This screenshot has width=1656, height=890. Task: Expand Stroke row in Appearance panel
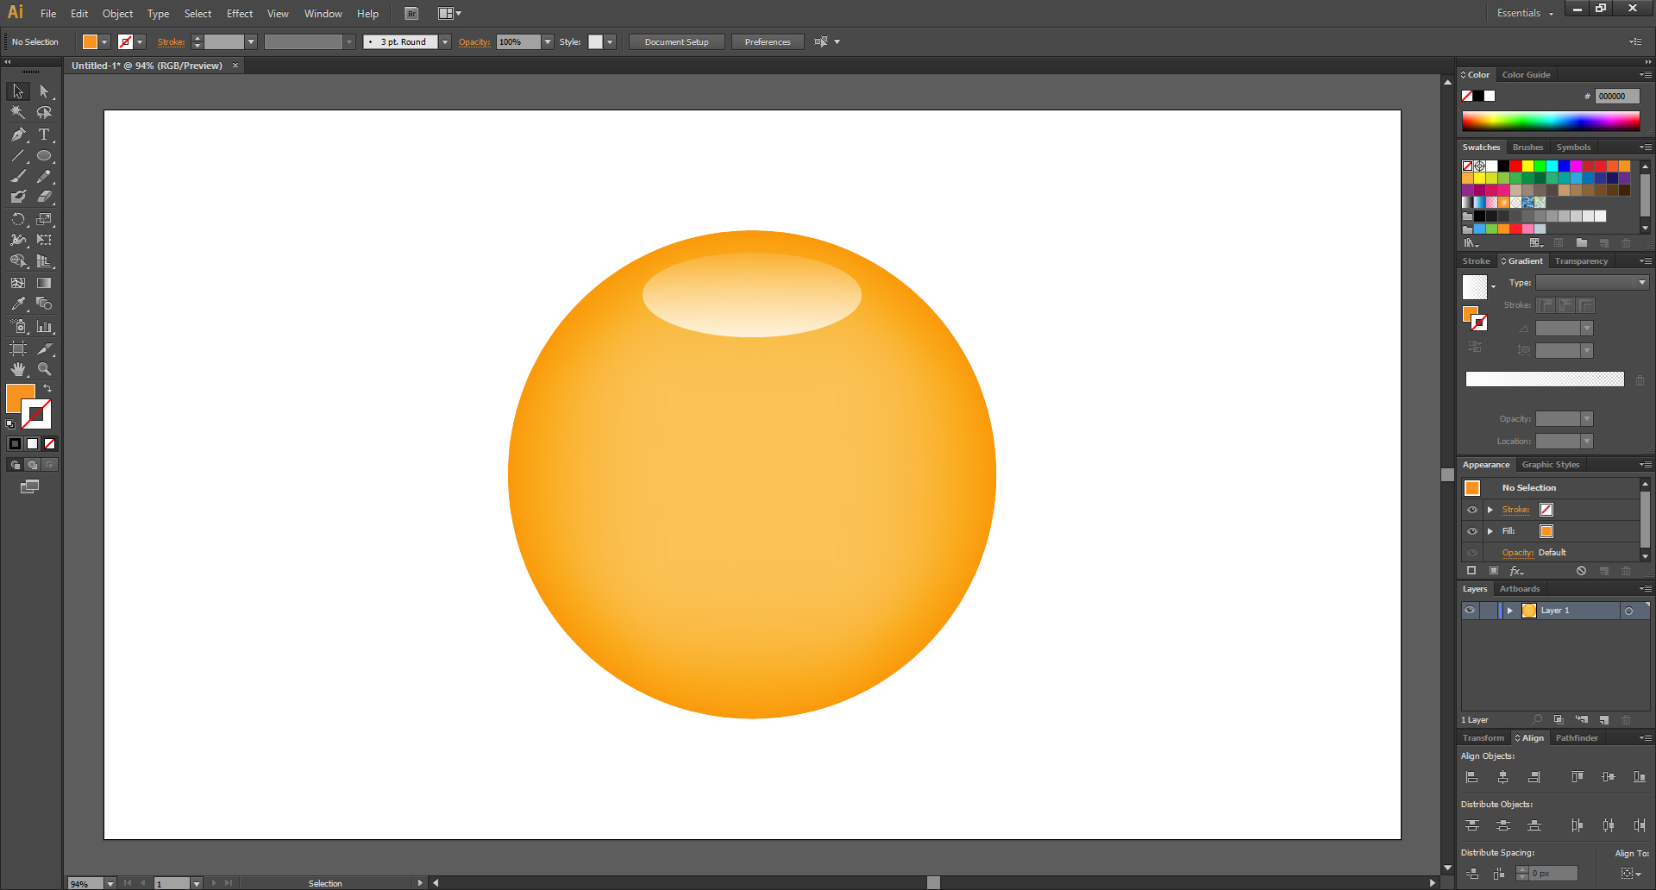click(x=1490, y=510)
